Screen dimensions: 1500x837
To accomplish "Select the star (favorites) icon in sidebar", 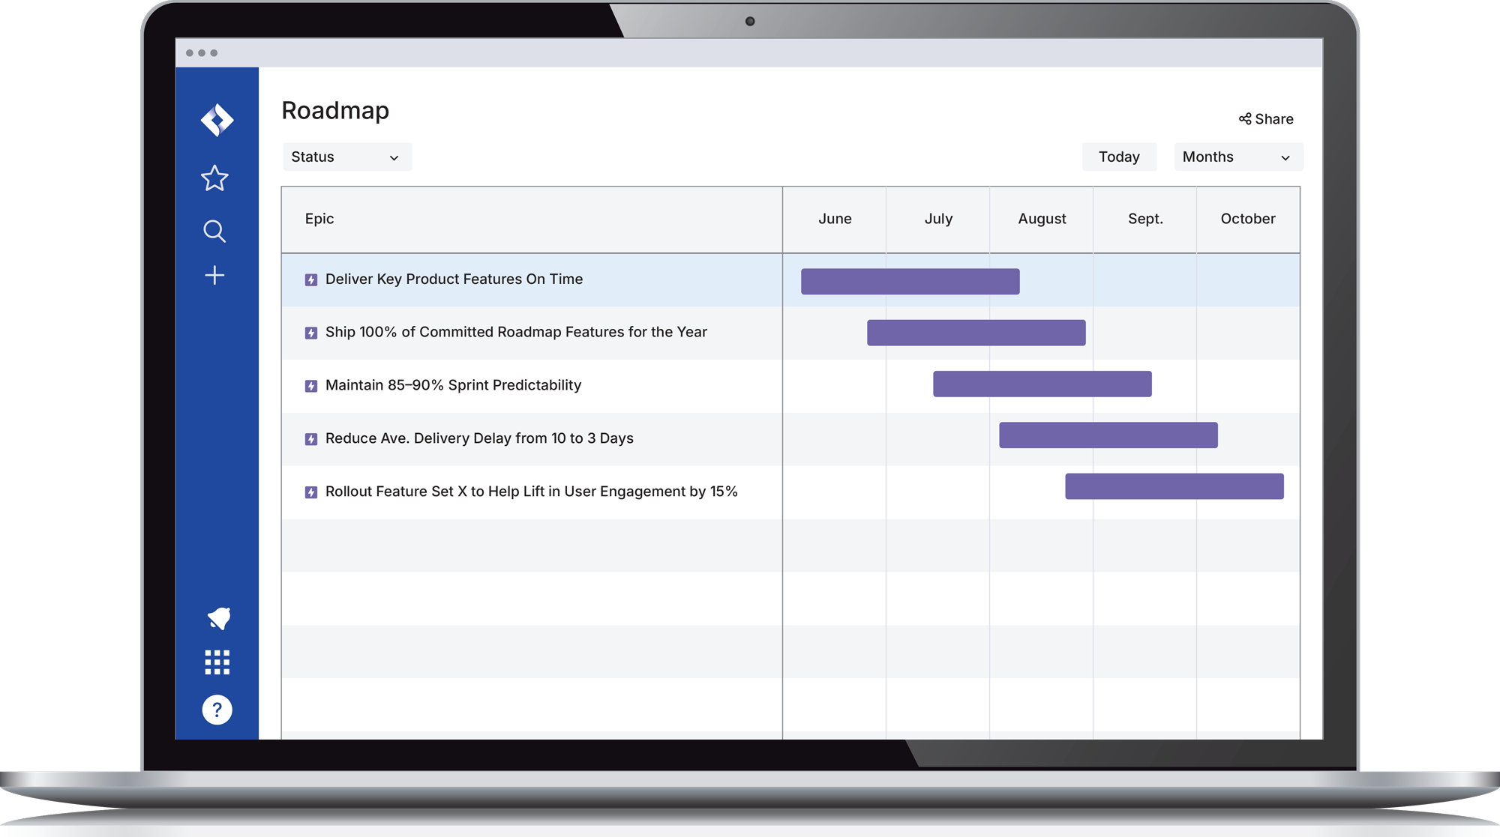I will click(x=215, y=179).
